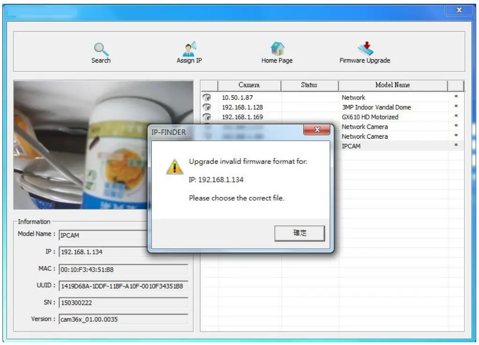Click camera icon for 192.168.1.169 row
Viewport: 479px width, 345px height.
click(207, 117)
